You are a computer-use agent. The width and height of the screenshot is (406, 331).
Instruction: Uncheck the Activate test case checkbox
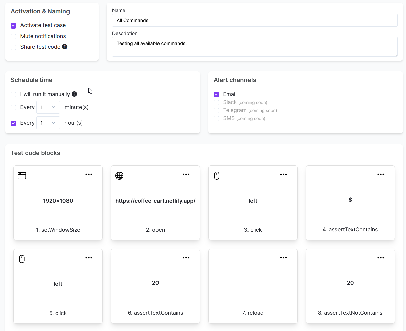13,25
